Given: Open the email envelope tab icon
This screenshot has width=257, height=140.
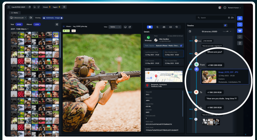Looking at the screenshot, I should click(170, 27).
